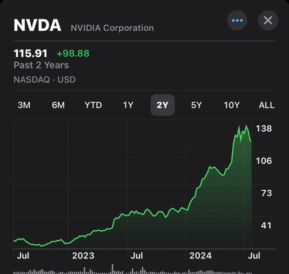Viewport: 289px width, 274px height.
Task: Open the more options ellipsis menu
Action: point(237,21)
